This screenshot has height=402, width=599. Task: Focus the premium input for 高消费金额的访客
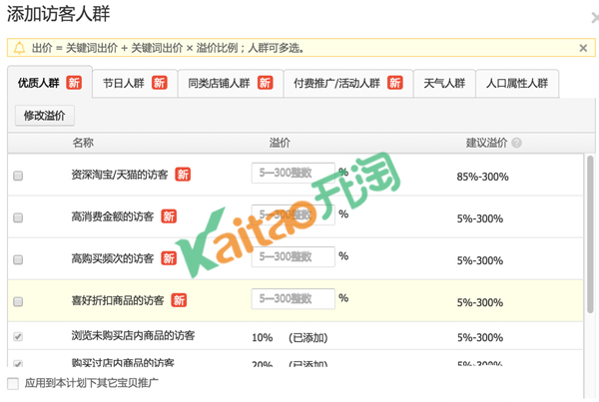(x=293, y=214)
